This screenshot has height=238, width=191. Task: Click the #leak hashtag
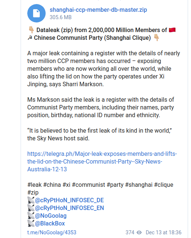pyautogui.click(x=35, y=185)
